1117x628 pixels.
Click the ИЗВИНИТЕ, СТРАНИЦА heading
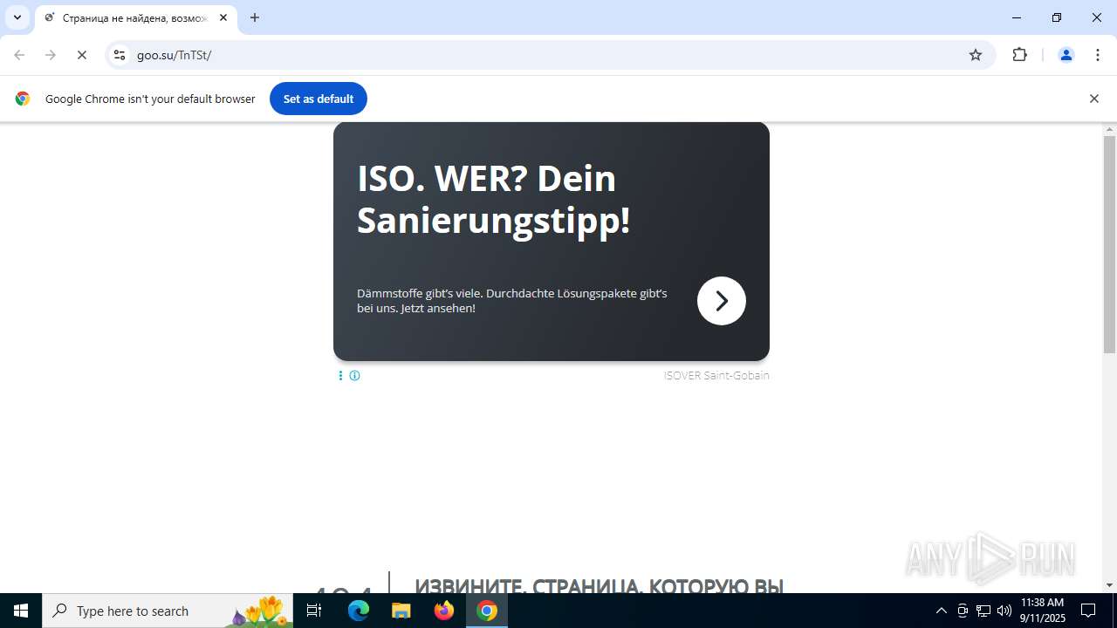600,585
